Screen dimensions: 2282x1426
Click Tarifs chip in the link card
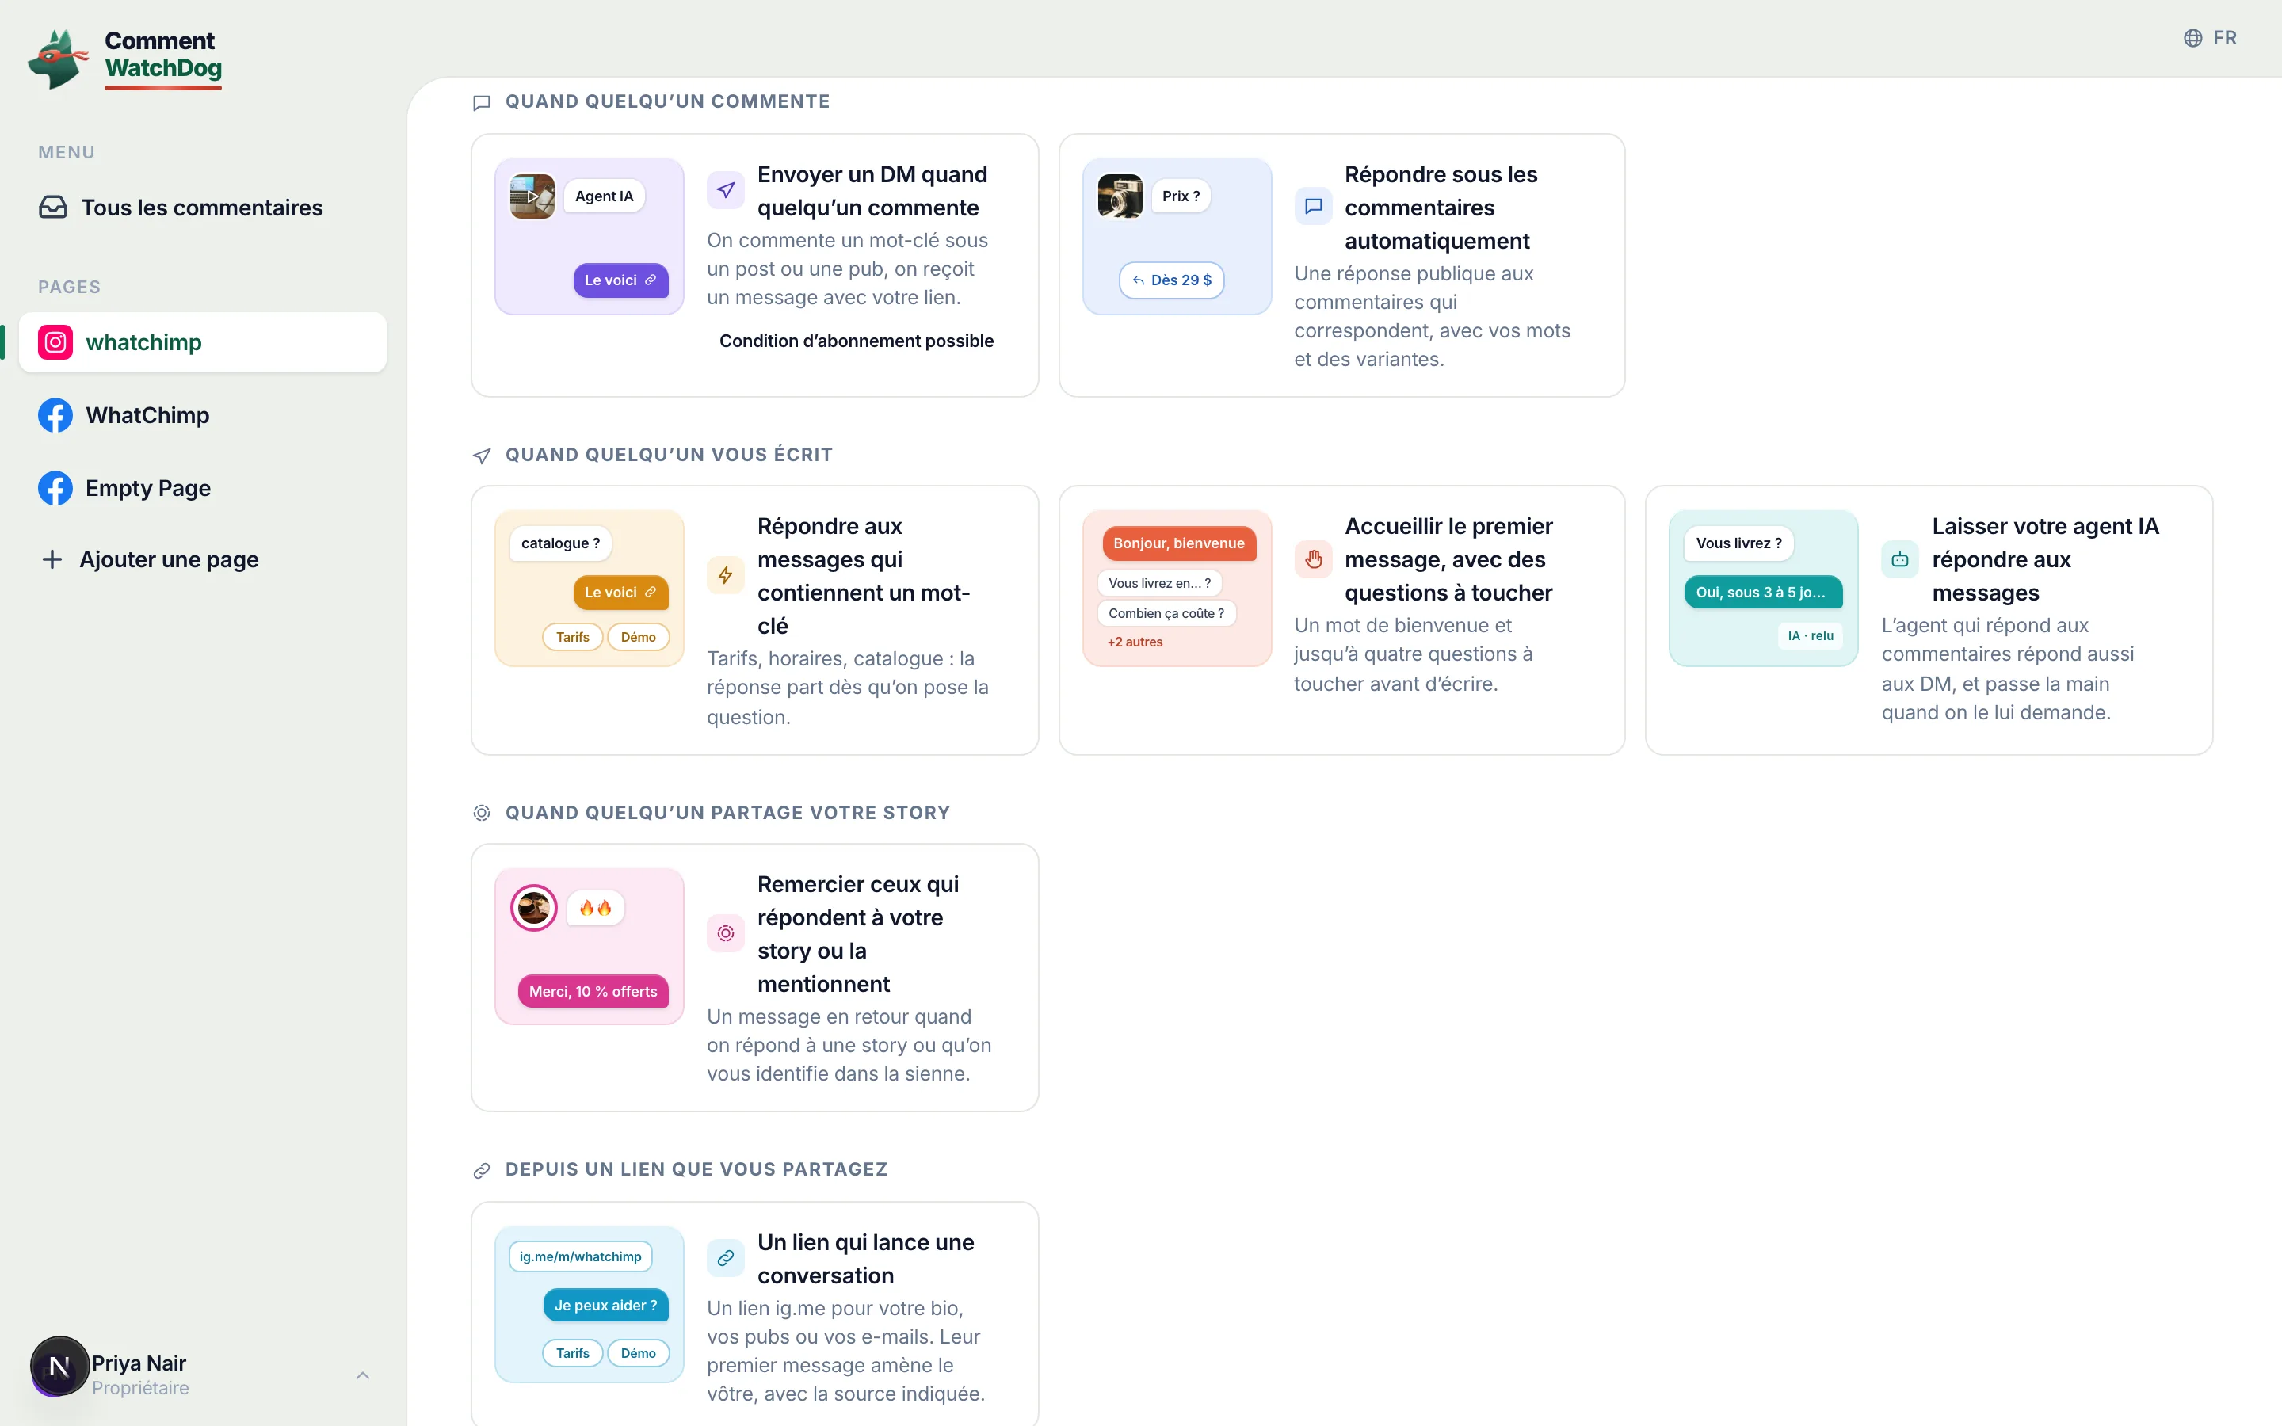[x=572, y=1352]
